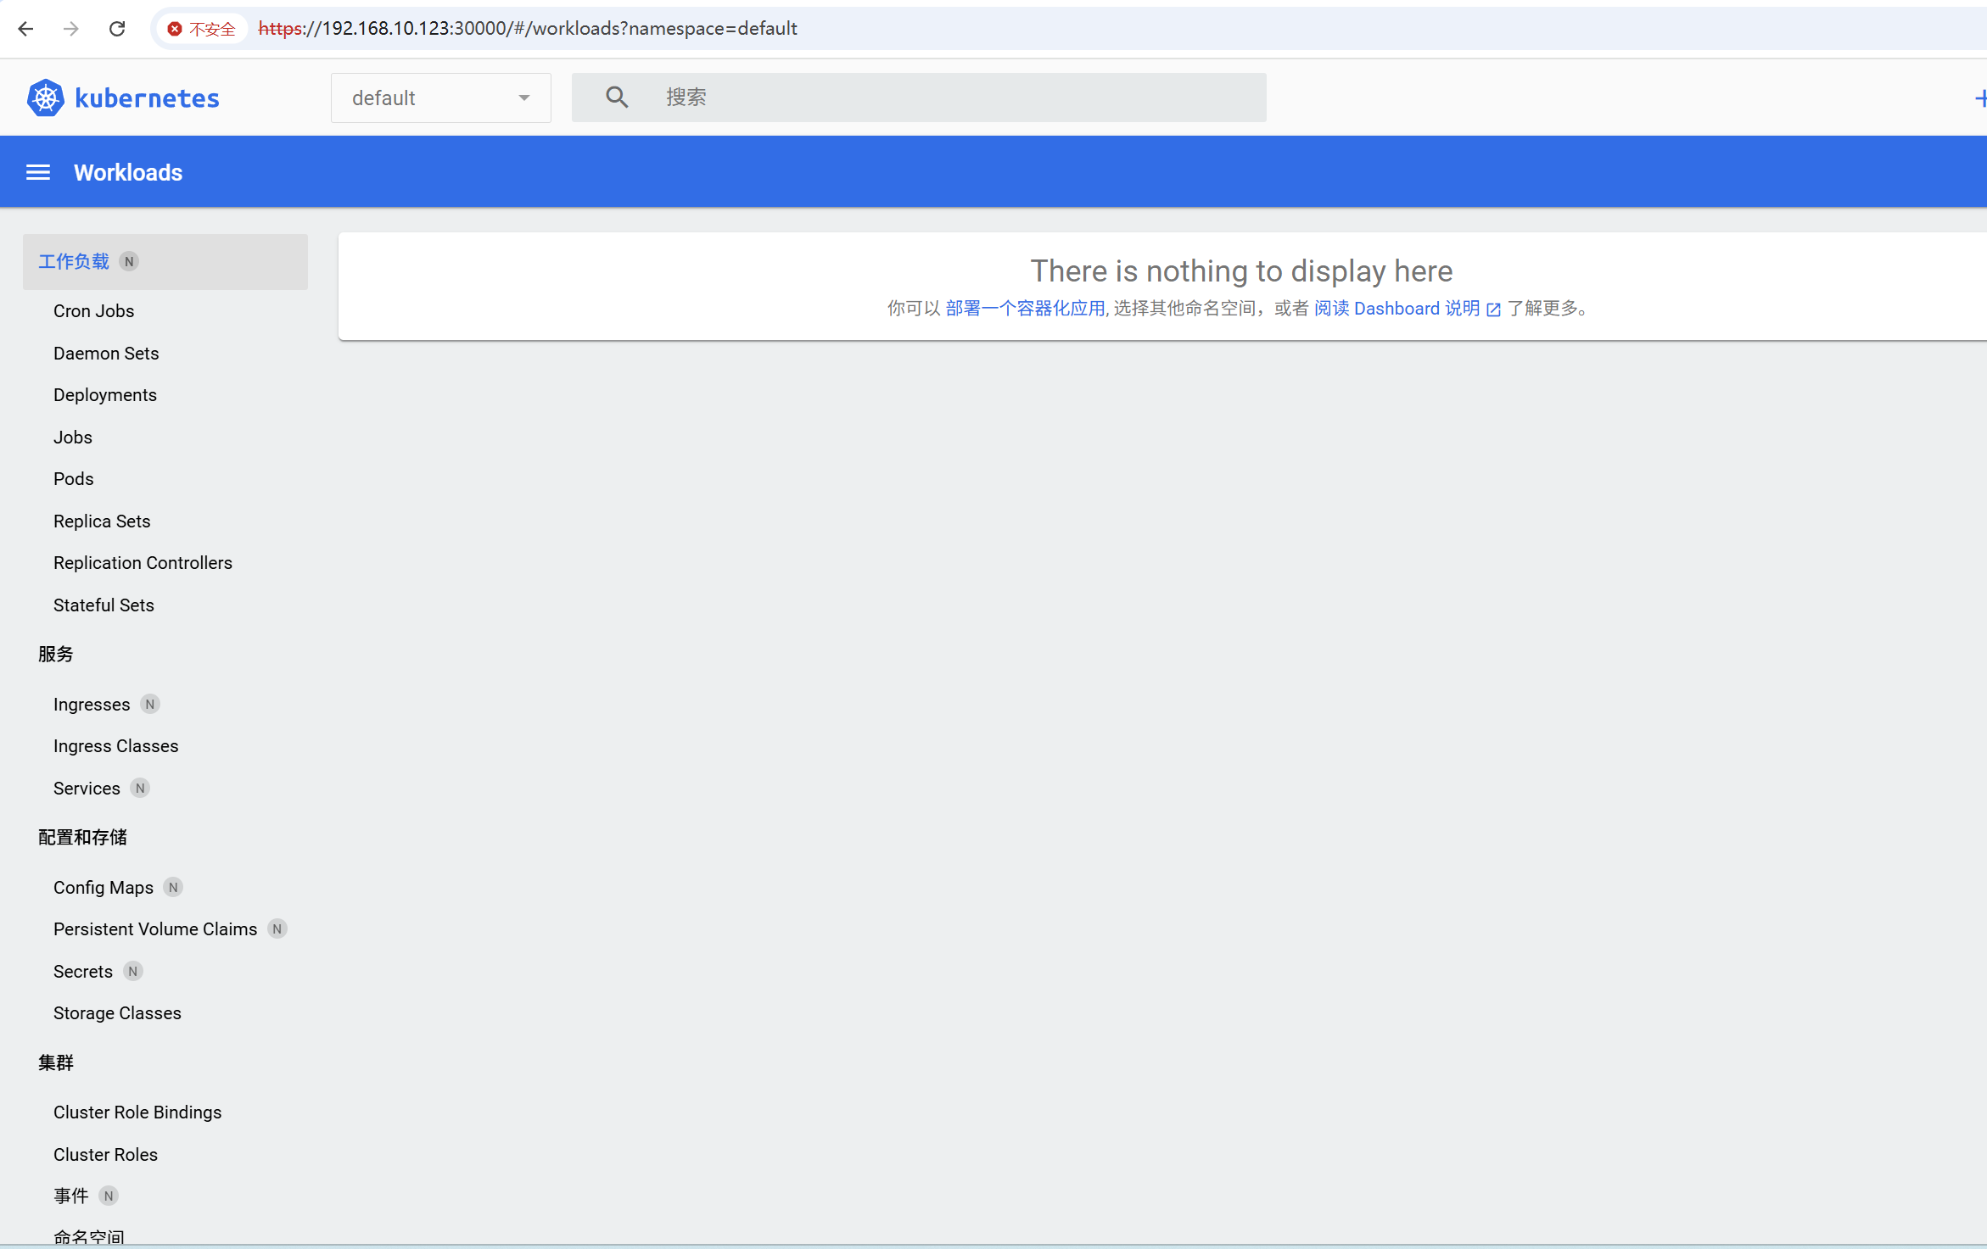This screenshot has width=1987, height=1249.
Task: Open the Deployments menu item
Action: pyautogui.click(x=105, y=395)
